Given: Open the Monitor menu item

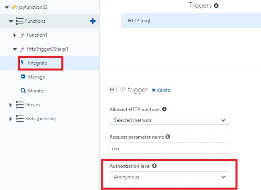Looking at the screenshot, I should click(36, 91).
